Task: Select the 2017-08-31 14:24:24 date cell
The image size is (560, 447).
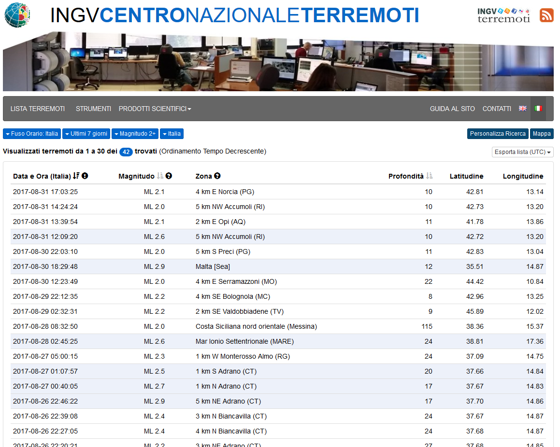Action: point(45,207)
